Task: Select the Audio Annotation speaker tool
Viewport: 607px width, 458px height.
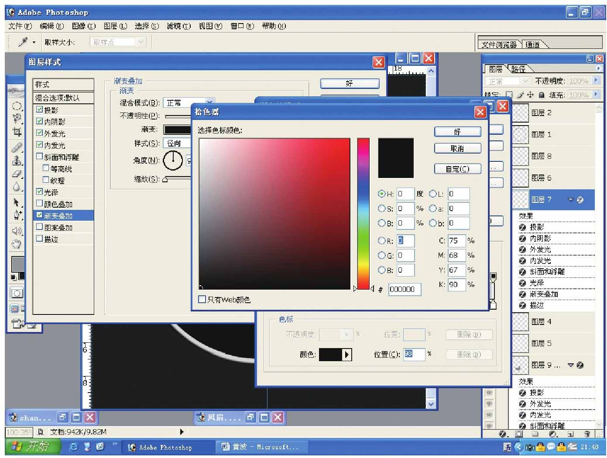Action: click(x=17, y=231)
